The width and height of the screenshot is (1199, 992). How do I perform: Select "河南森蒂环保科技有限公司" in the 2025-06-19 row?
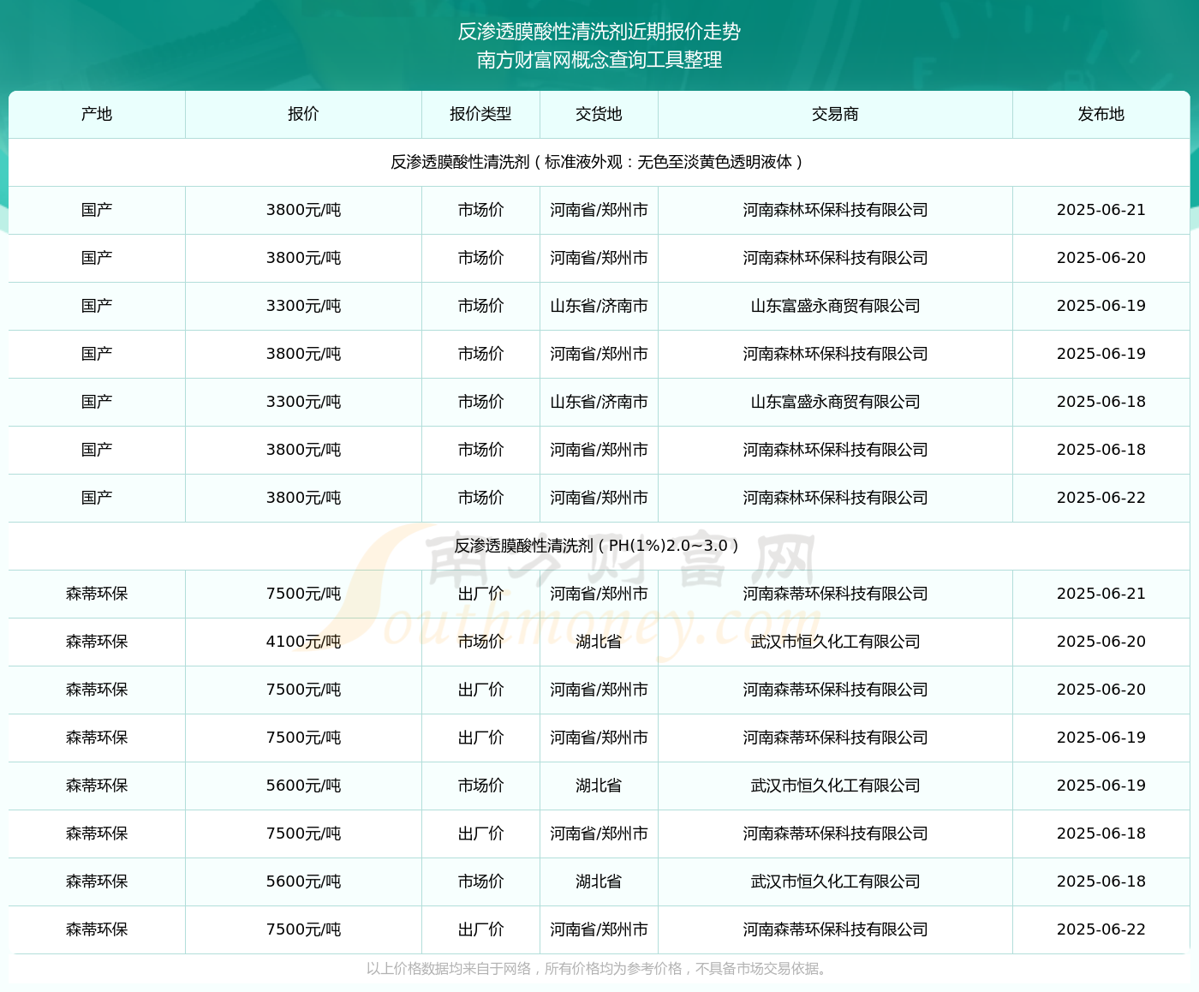(835, 738)
